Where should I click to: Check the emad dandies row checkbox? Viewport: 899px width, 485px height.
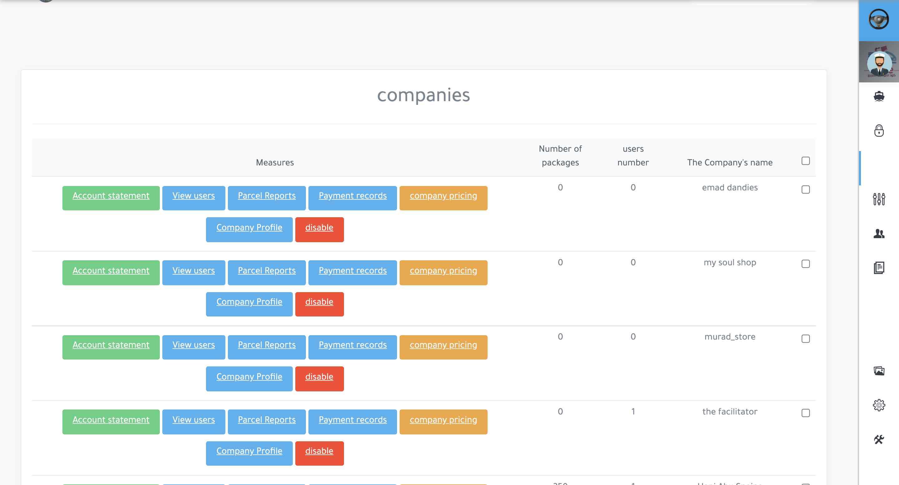coord(805,189)
